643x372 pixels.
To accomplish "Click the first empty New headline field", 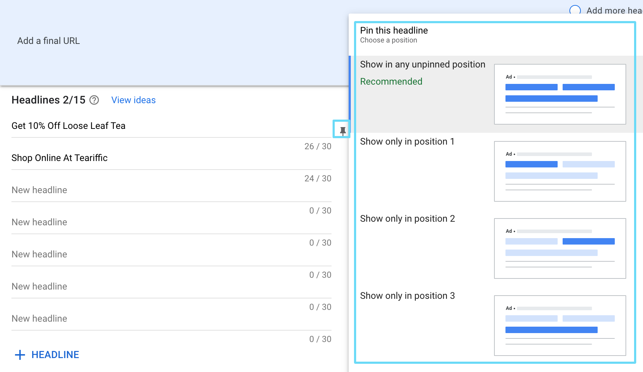I will click(171, 190).
